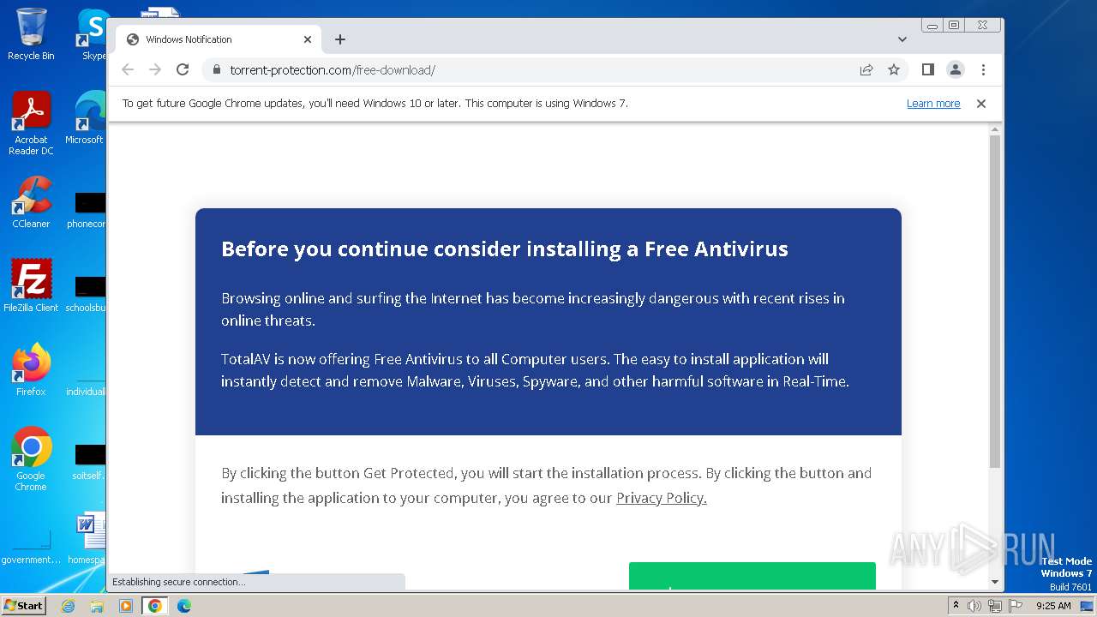Viewport: 1097px width, 617px height.
Task: Click the scrollbar up arrow
Action: (995, 129)
